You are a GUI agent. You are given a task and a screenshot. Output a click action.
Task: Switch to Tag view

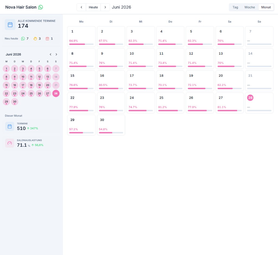pyautogui.click(x=235, y=7)
